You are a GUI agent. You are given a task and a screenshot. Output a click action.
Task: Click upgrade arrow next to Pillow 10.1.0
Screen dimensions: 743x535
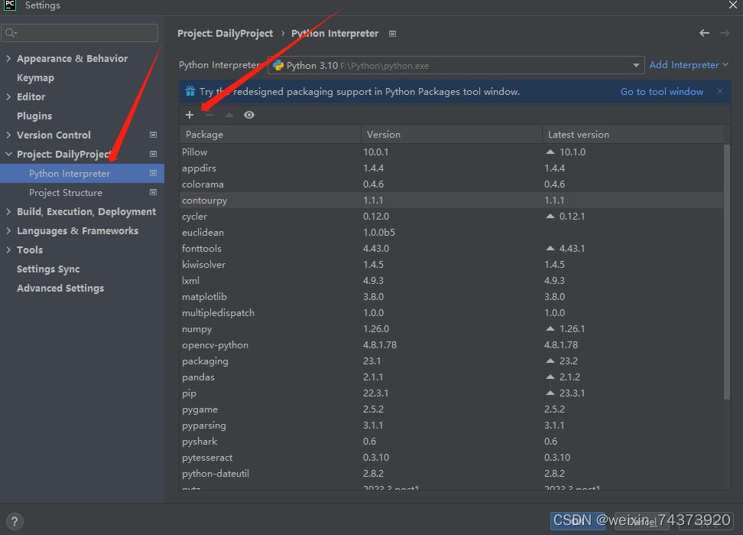point(550,152)
